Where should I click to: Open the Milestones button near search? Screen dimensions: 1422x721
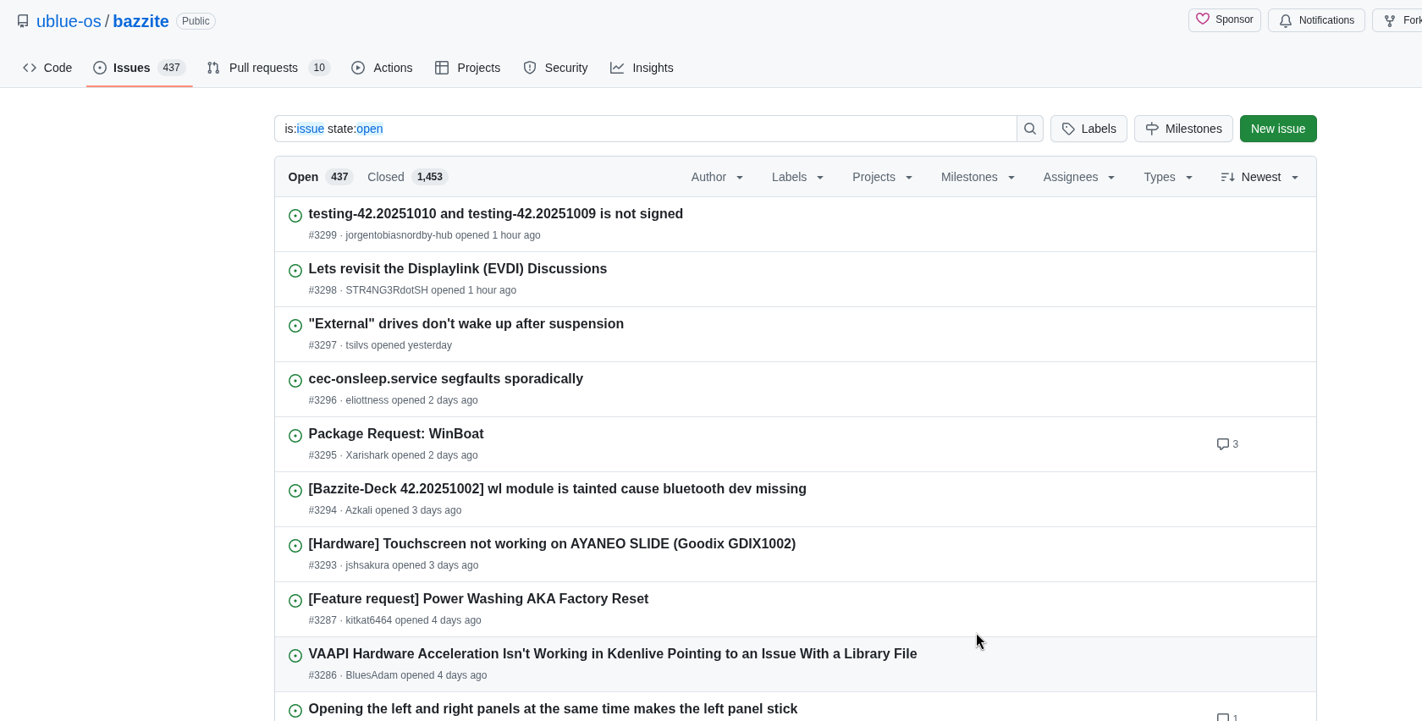click(x=1183, y=129)
